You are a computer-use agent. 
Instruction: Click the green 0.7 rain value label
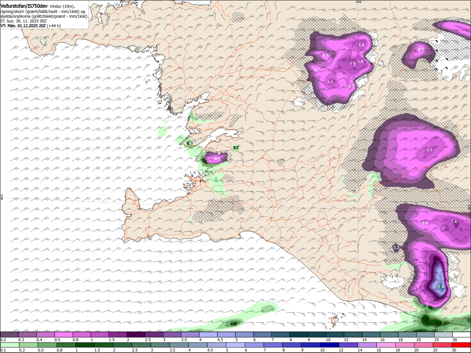(x=236, y=147)
